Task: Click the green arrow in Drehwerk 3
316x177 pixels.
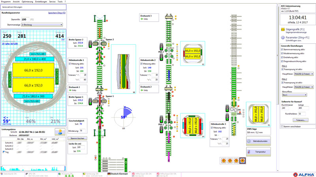Action: pyautogui.click(x=142, y=20)
